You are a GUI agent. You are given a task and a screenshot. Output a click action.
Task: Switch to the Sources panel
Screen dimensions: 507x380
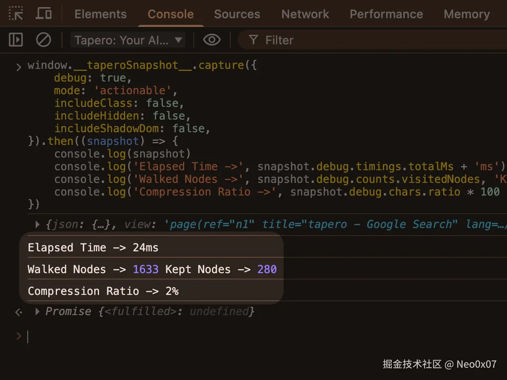coord(237,14)
